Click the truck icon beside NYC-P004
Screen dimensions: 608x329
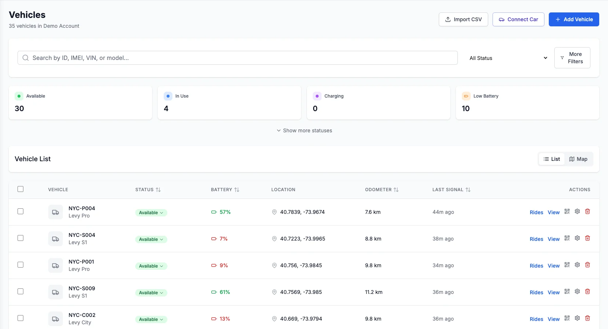56,212
